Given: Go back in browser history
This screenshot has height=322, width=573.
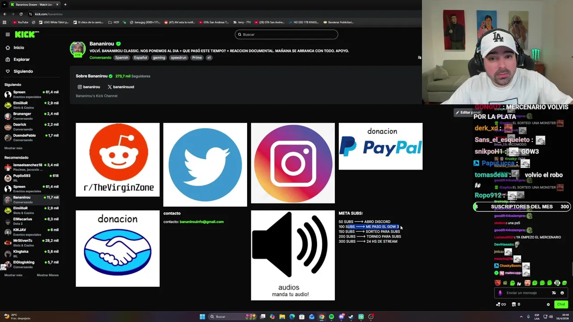Looking at the screenshot, I should pyautogui.click(x=4, y=14).
